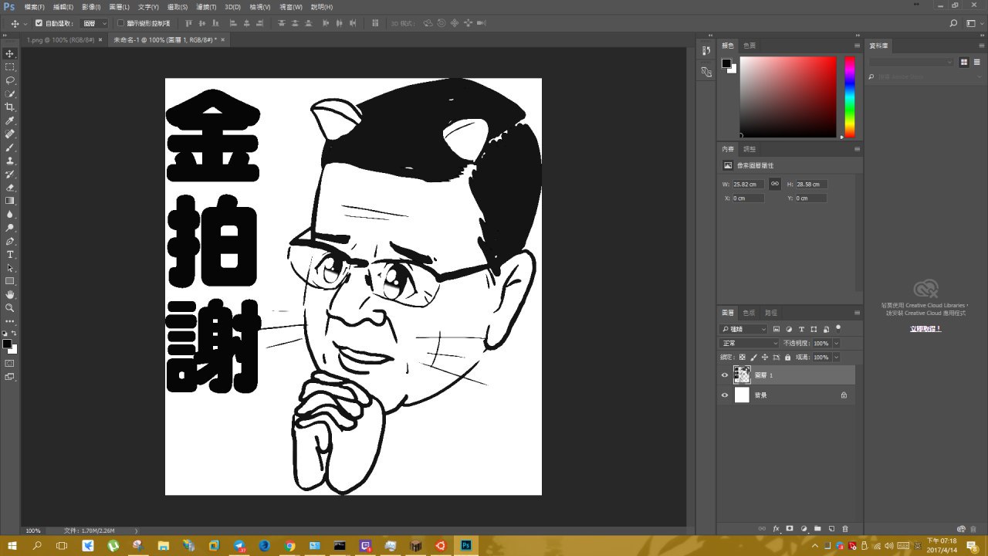This screenshot has height=556, width=988.
Task: Open the auto-select 圖層 dropdown in options bar
Action: click(95, 23)
